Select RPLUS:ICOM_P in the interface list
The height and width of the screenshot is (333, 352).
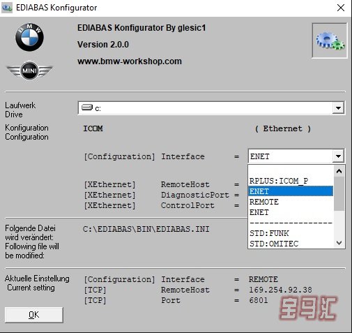click(291, 181)
